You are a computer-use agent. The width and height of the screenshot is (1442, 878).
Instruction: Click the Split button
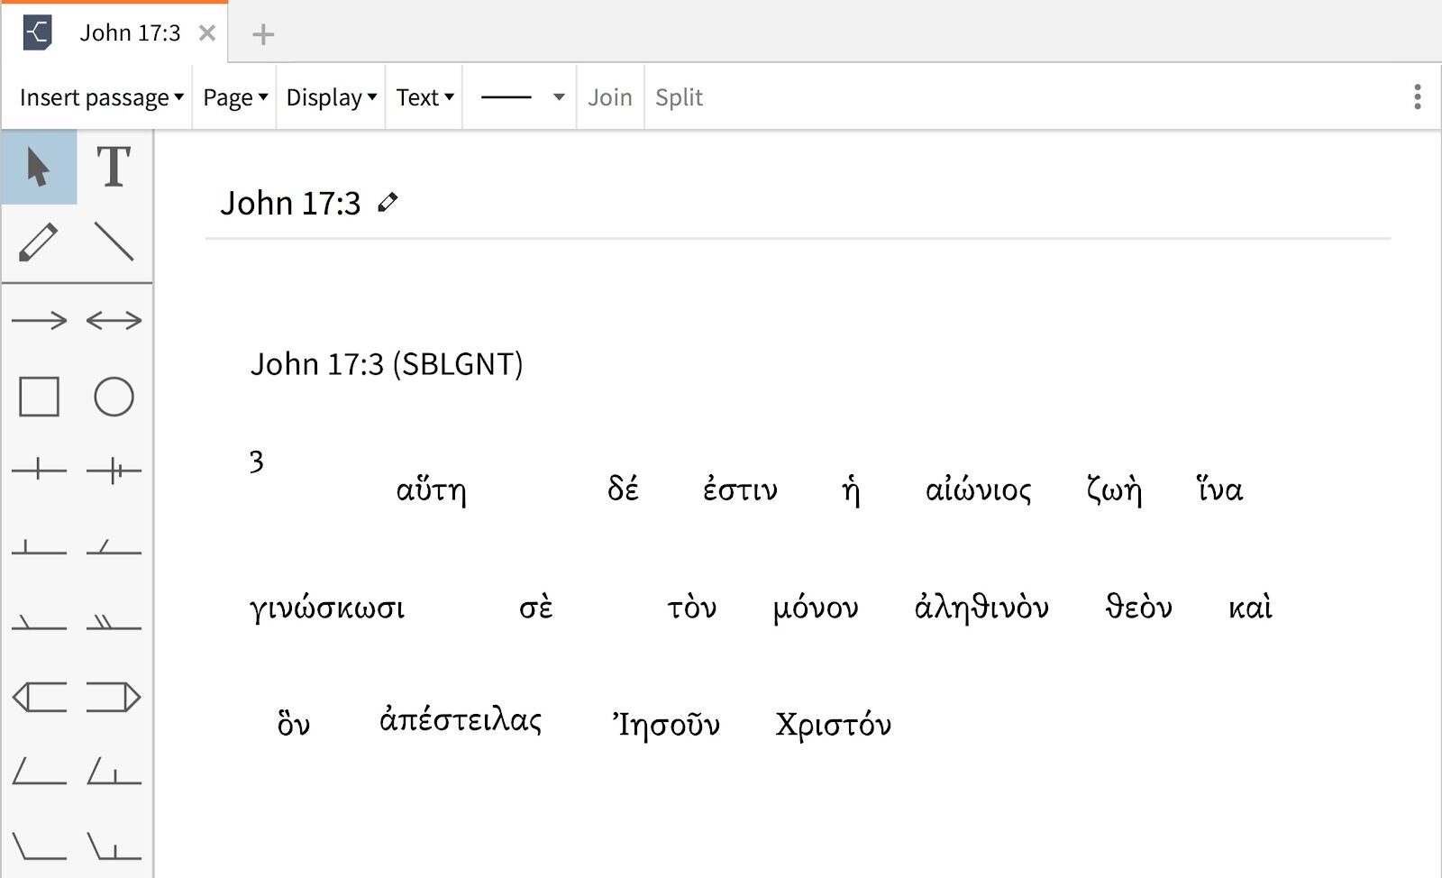[679, 97]
